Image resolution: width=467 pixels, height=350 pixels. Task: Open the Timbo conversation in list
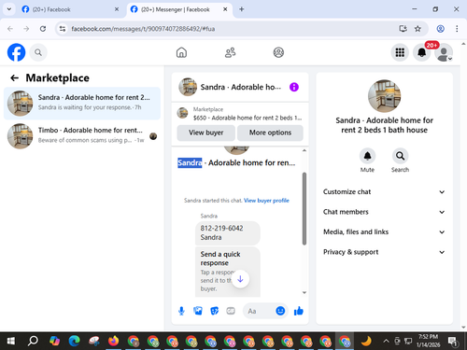[x=82, y=136]
